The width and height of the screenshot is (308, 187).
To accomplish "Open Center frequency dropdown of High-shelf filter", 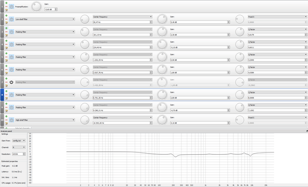I will [x=123, y=117].
